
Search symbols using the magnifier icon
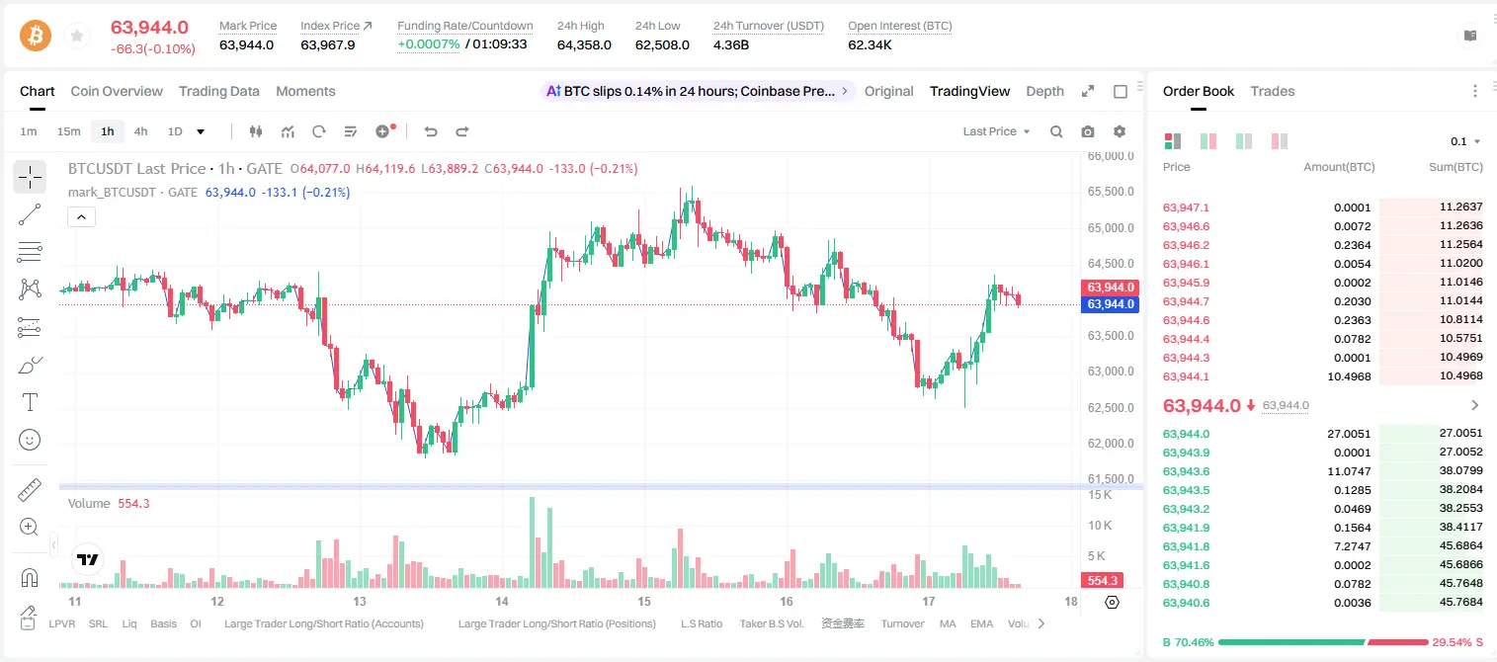click(1056, 131)
